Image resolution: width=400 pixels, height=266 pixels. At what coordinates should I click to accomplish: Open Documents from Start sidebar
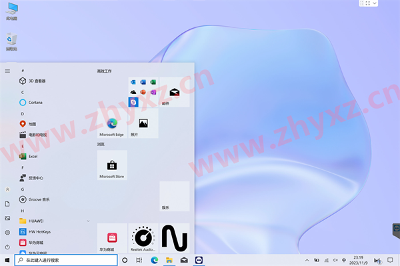tap(7, 204)
